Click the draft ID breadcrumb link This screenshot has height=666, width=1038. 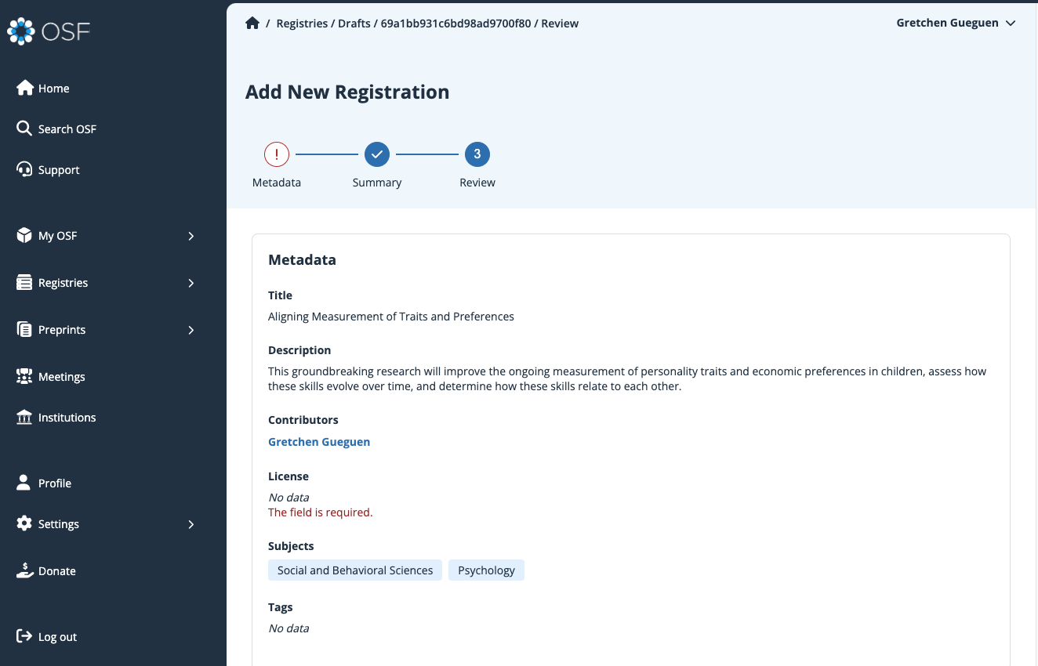(x=455, y=24)
